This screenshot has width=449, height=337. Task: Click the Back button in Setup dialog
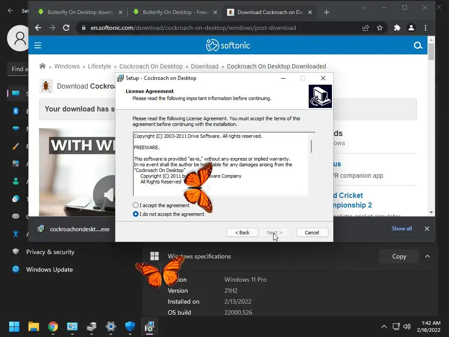tap(242, 233)
